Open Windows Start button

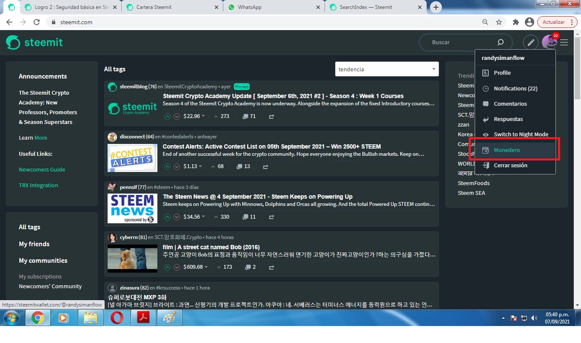(x=11, y=318)
